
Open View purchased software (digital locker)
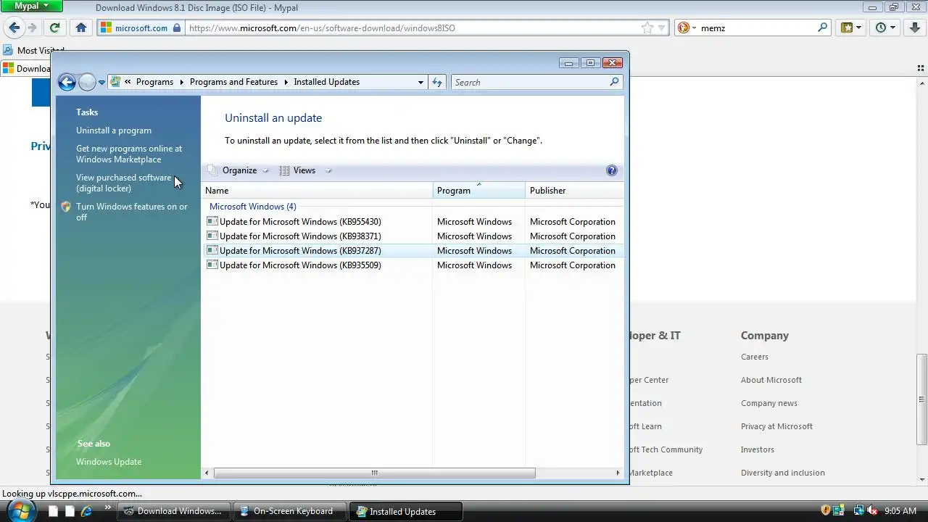[123, 183]
